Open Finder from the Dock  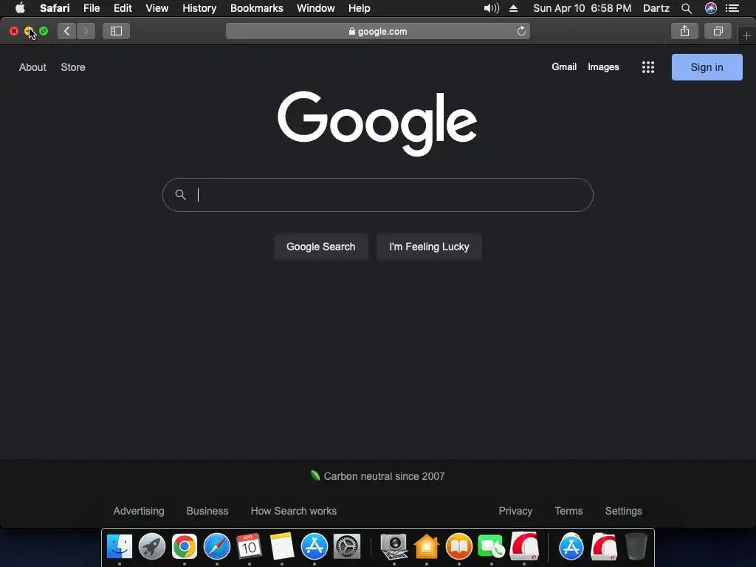point(119,547)
